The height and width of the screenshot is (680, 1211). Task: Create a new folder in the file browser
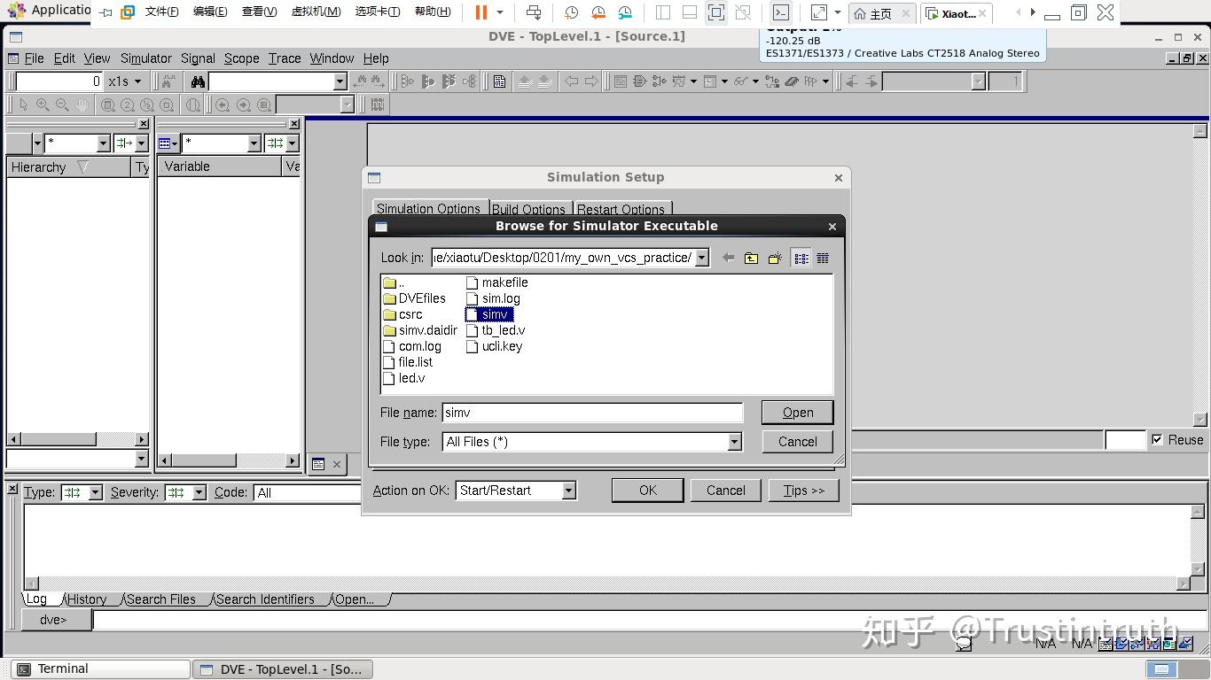coord(775,258)
